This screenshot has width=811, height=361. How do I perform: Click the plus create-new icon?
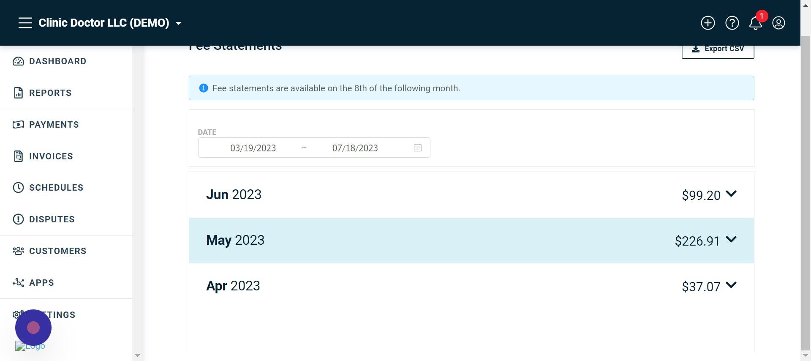coord(708,23)
